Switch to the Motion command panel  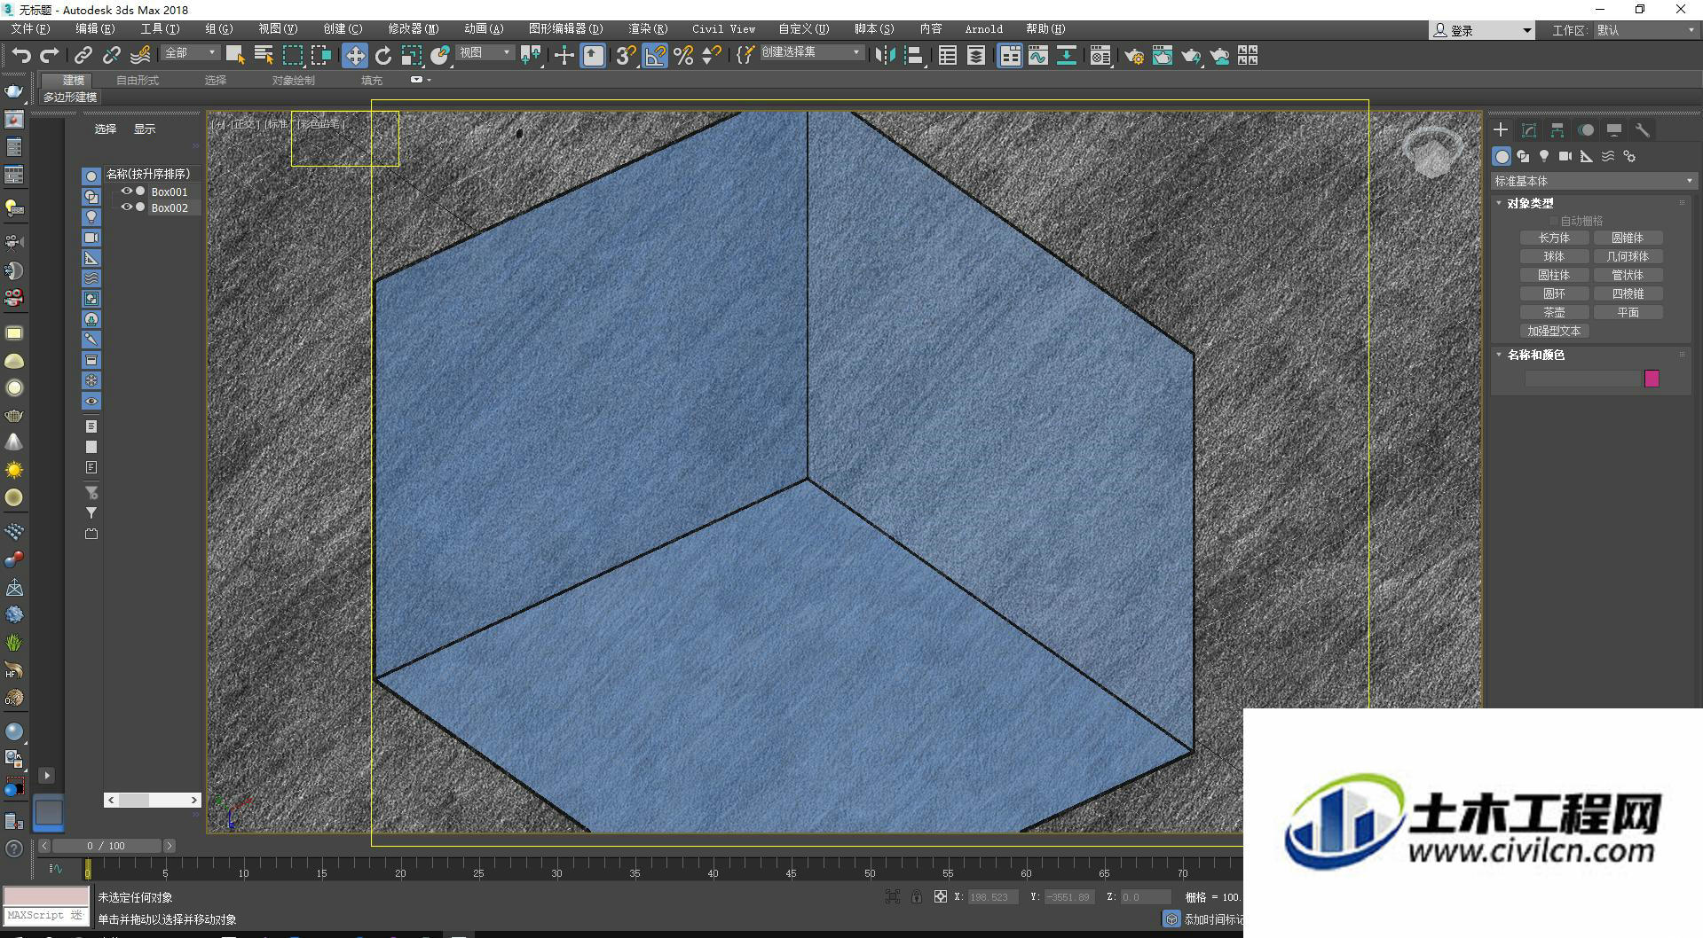click(x=1586, y=130)
